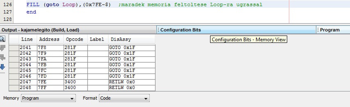Switch to the Configuration Bits tab
350x107 pixels.
(180, 30)
